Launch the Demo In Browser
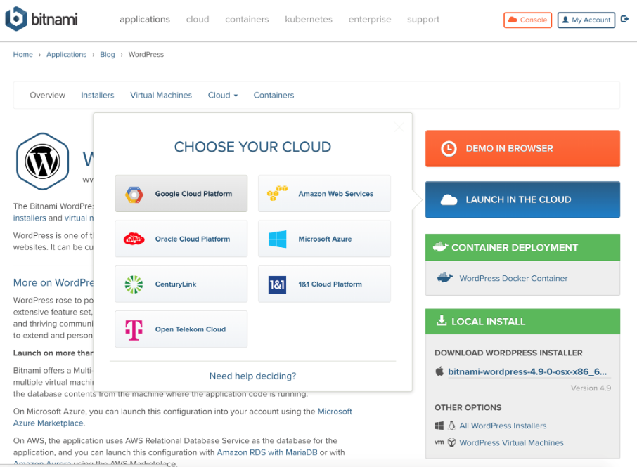This screenshot has width=637, height=467. pos(522,148)
